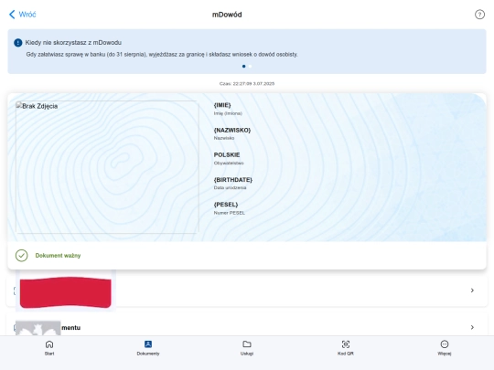Image resolution: width=494 pixels, height=370 pixels.
Task: Click banner title Kiedy nie skorzystasz z mDowodu
Action: (x=73, y=42)
